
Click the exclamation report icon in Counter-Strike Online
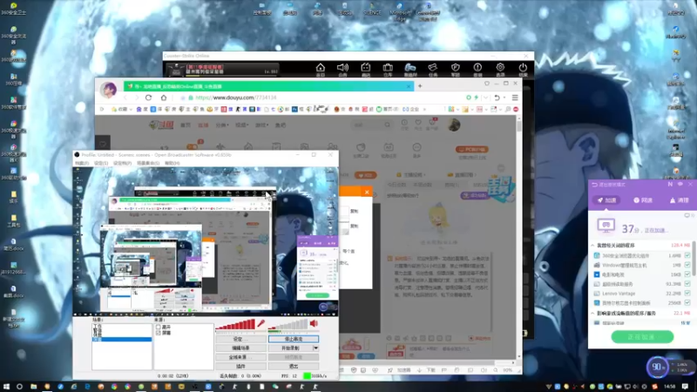(x=477, y=68)
